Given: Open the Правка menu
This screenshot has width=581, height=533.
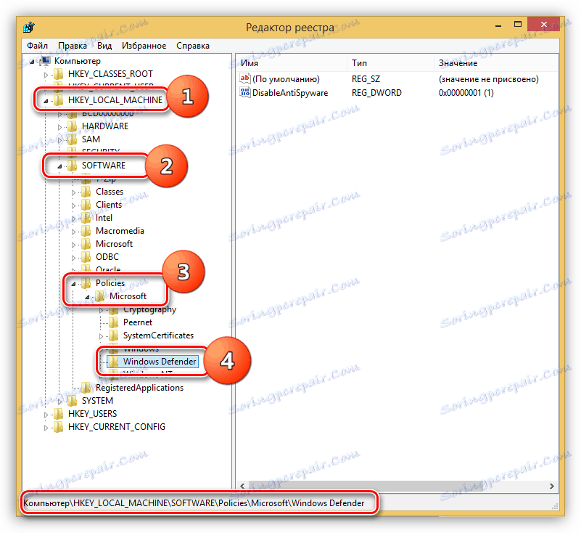Looking at the screenshot, I should [72, 45].
